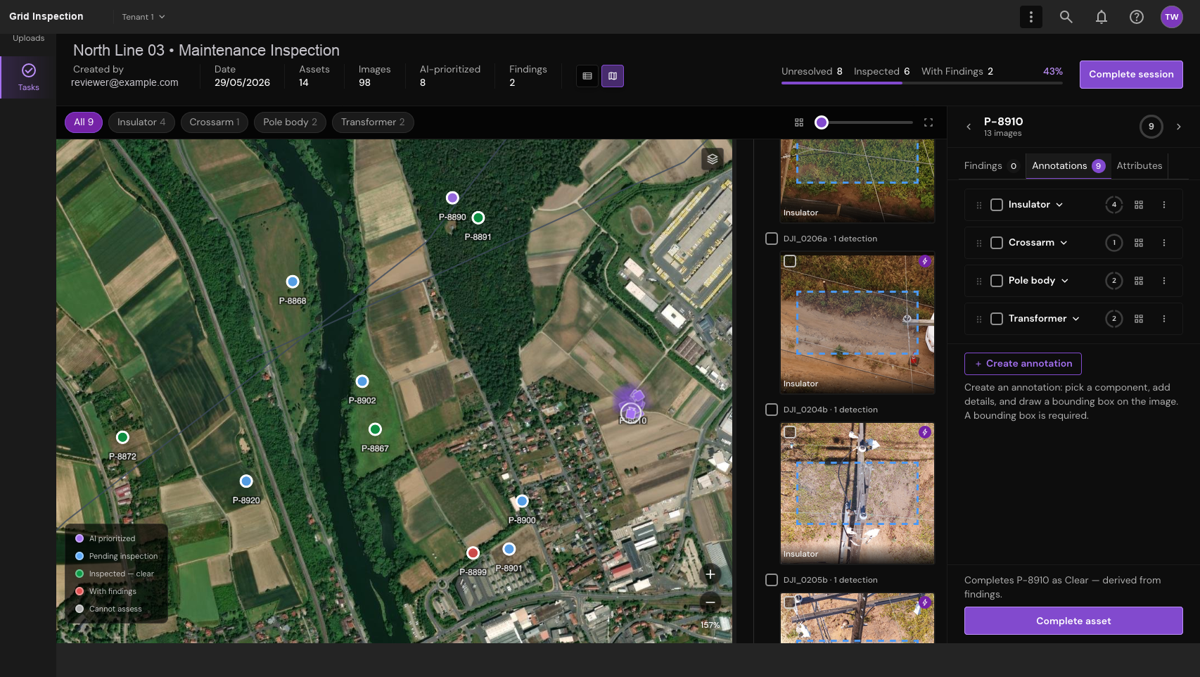The height and width of the screenshot is (677, 1200).
Task: Go to next asset arrow
Action: (1178, 127)
